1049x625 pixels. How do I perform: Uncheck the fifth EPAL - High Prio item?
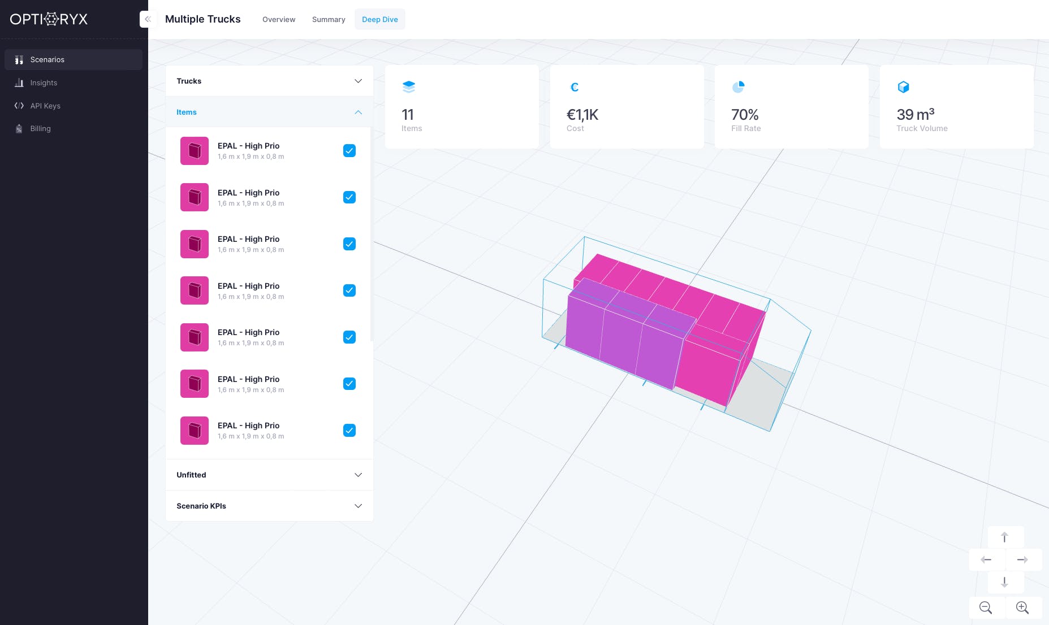pos(349,337)
